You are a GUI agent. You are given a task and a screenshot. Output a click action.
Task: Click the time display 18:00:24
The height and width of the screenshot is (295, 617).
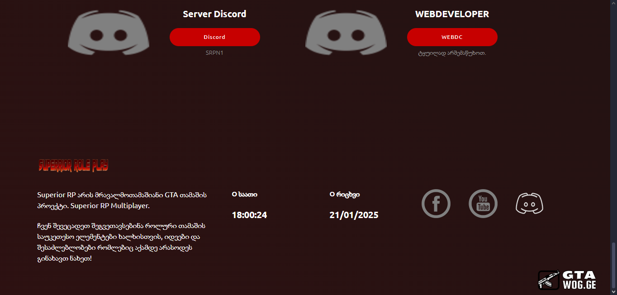pos(249,215)
